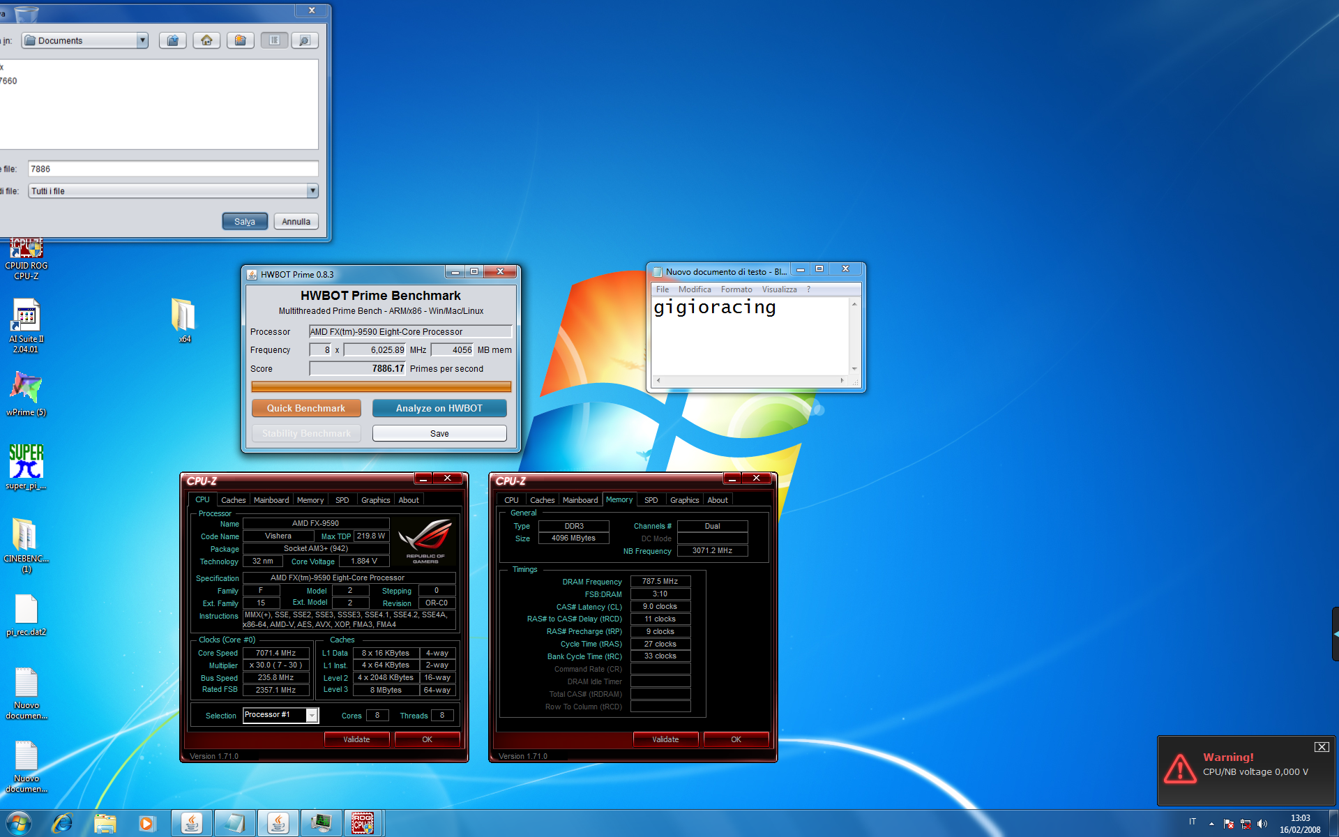This screenshot has height=837, width=1339.
Task: Open the Documents folder dropdown
Action: pyautogui.click(x=142, y=40)
